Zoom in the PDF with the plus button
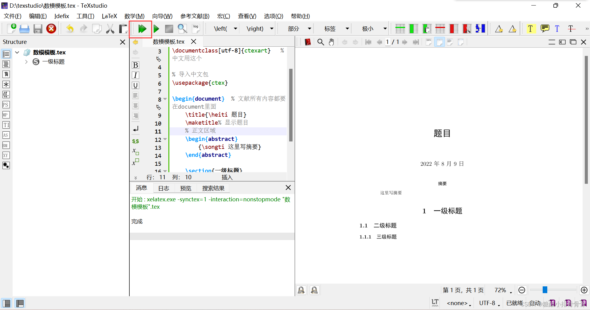This screenshot has width=590, height=310. pyautogui.click(x=584, y=290)
